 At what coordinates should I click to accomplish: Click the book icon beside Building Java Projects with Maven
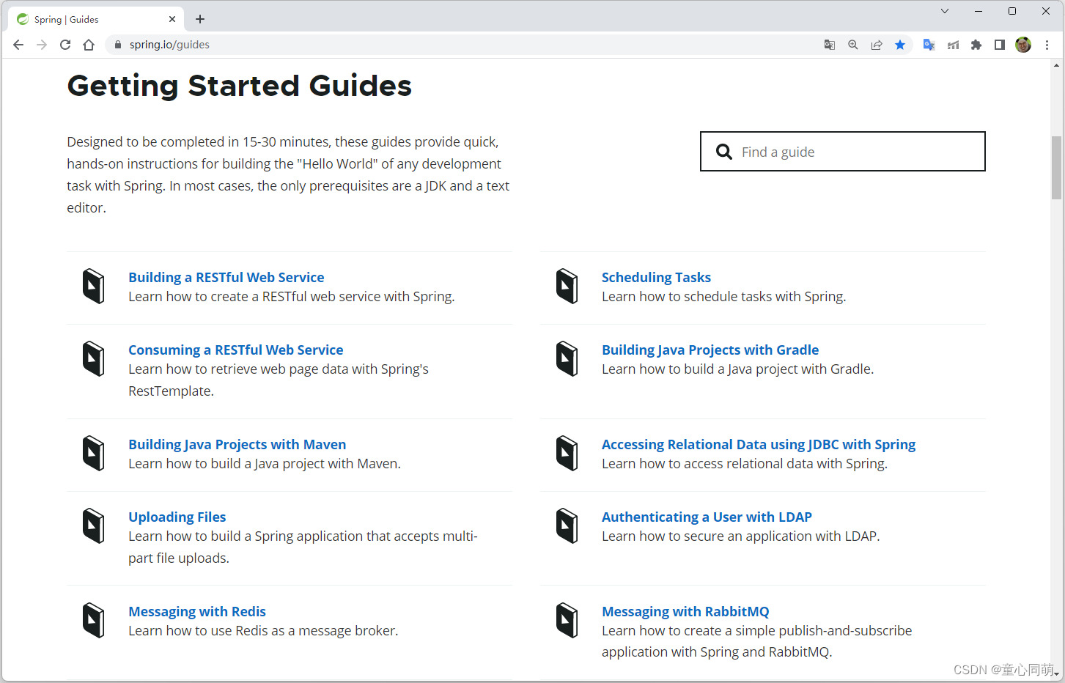coord(94,453)
